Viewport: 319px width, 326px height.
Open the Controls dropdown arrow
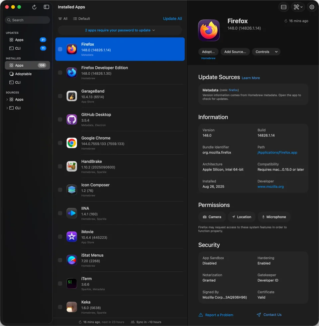coord(276,52)
